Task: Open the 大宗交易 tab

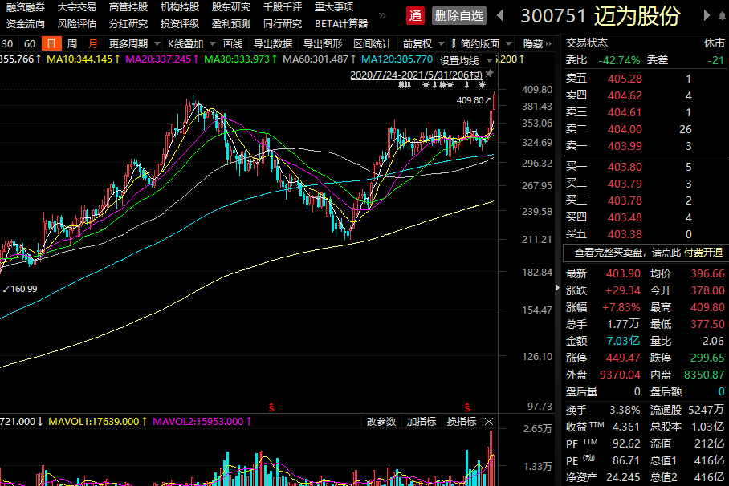Action: click(x=77, y=7)
